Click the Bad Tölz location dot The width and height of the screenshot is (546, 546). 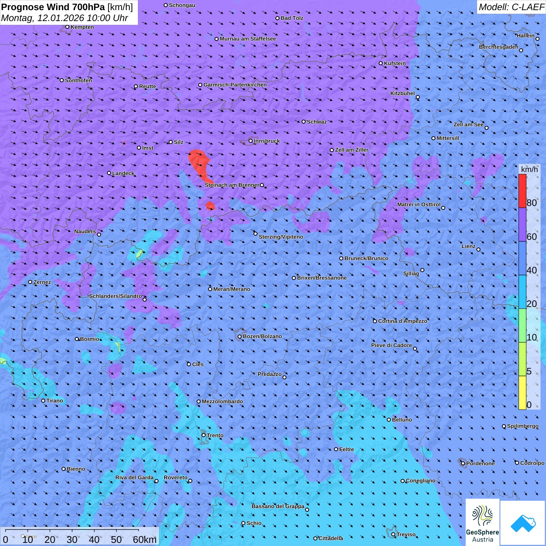[x=278, y=18]
